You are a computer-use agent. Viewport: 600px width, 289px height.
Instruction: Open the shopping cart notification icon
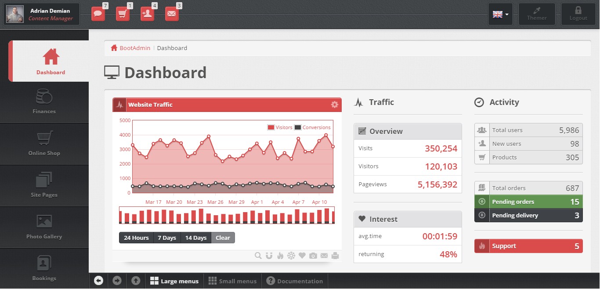click(x=123, y=14)
